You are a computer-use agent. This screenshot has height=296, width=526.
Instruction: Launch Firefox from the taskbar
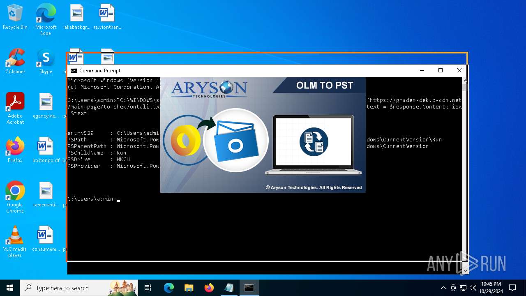pyautogui.click(x=209, y=288)
